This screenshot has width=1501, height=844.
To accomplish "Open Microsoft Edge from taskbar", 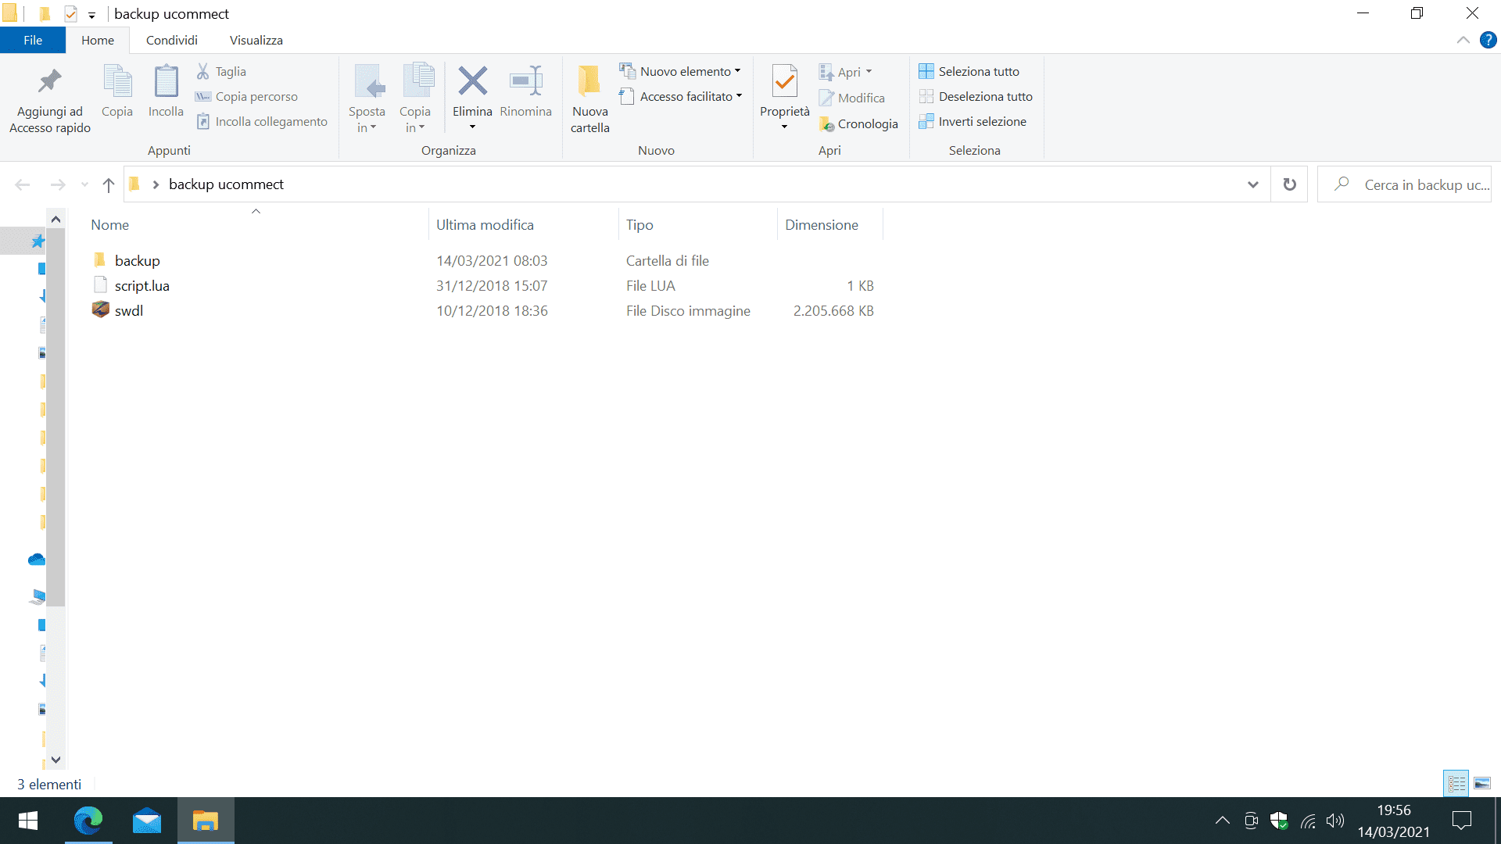I will click(x=88, y=821).
